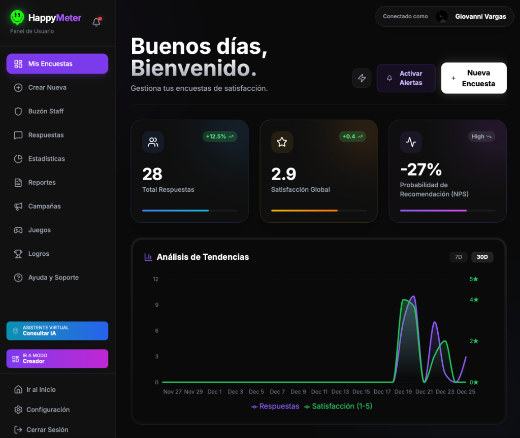520x438 pixels.
Task: Click the Satisfacción Global progress bar
Action: click(x=318, y=210)
